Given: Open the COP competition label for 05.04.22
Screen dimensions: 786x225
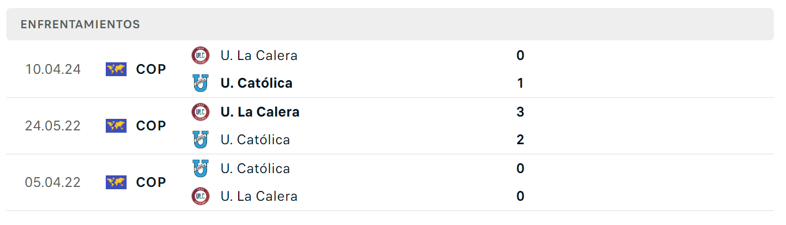Looking at the screenshot, I should pyautogui.click(x=151, y=182).
